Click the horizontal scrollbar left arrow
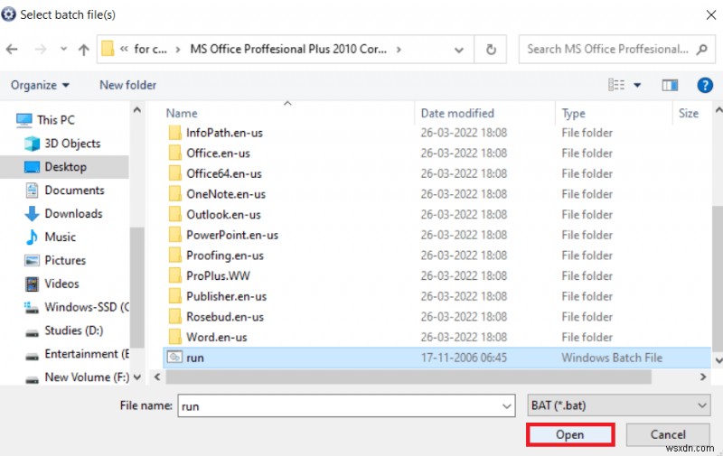The width and height of the screenshot is (723, 456). pos(157,377)
